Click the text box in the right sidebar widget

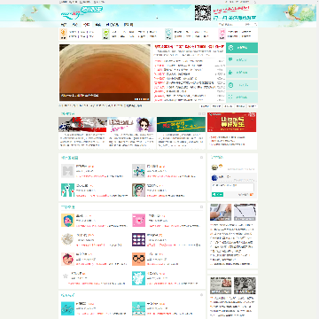(x=232, y=187)
